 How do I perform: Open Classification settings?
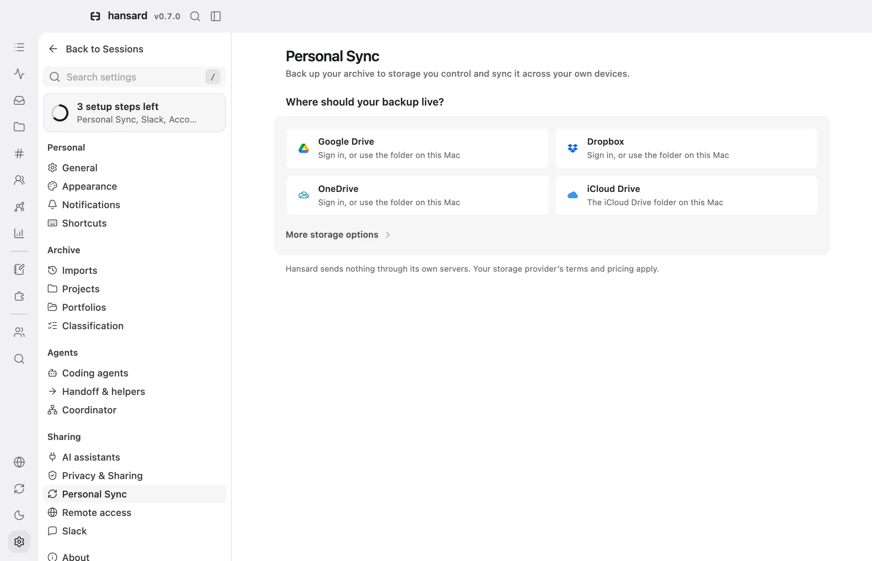[x=134, y=326]
